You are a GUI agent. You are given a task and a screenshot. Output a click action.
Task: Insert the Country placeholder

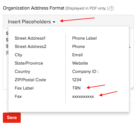point(22,71)
